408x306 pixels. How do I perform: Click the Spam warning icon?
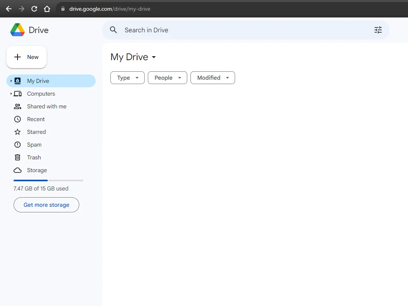(x=18, y=145)
